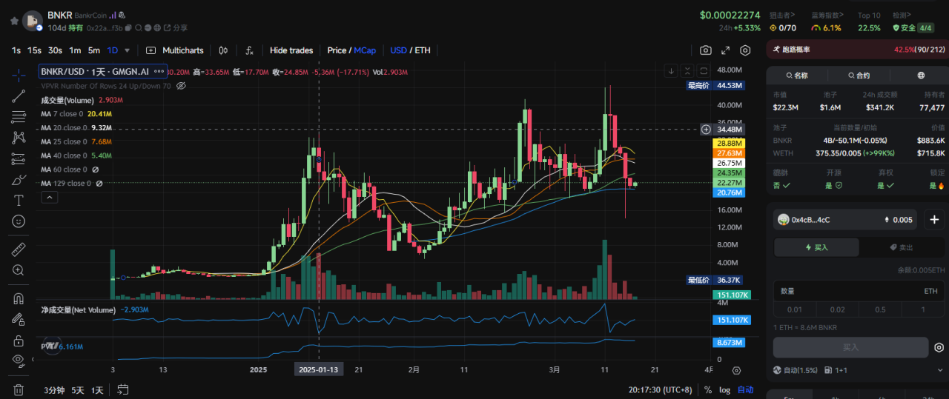Toggle log scale on the chart
The height and width of the screenshot is (399, 949).
(724, 389)
